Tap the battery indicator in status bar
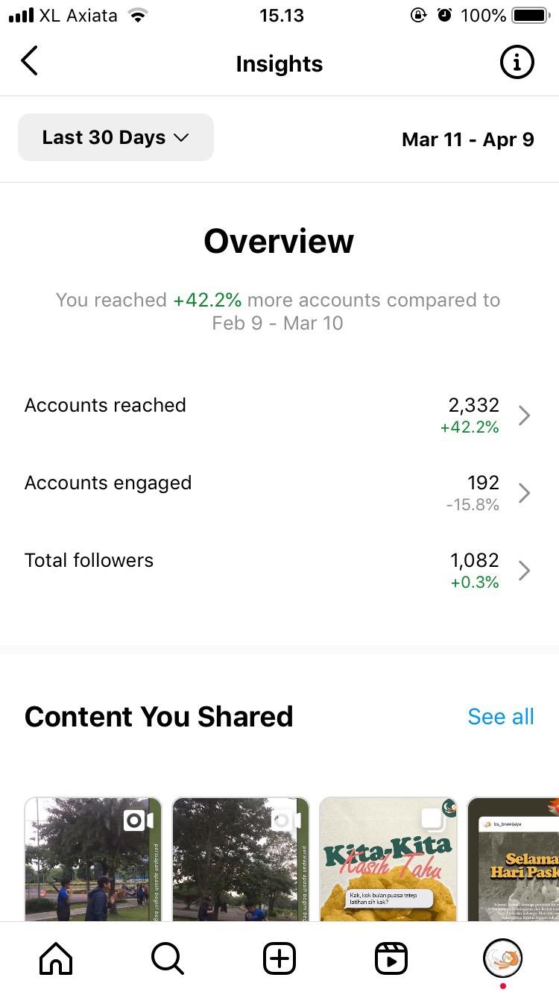559x995 pixels. coord(531,16)
